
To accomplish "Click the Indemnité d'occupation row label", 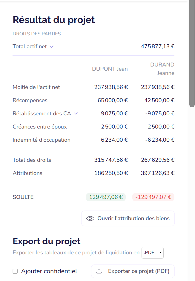I will 42,140.
